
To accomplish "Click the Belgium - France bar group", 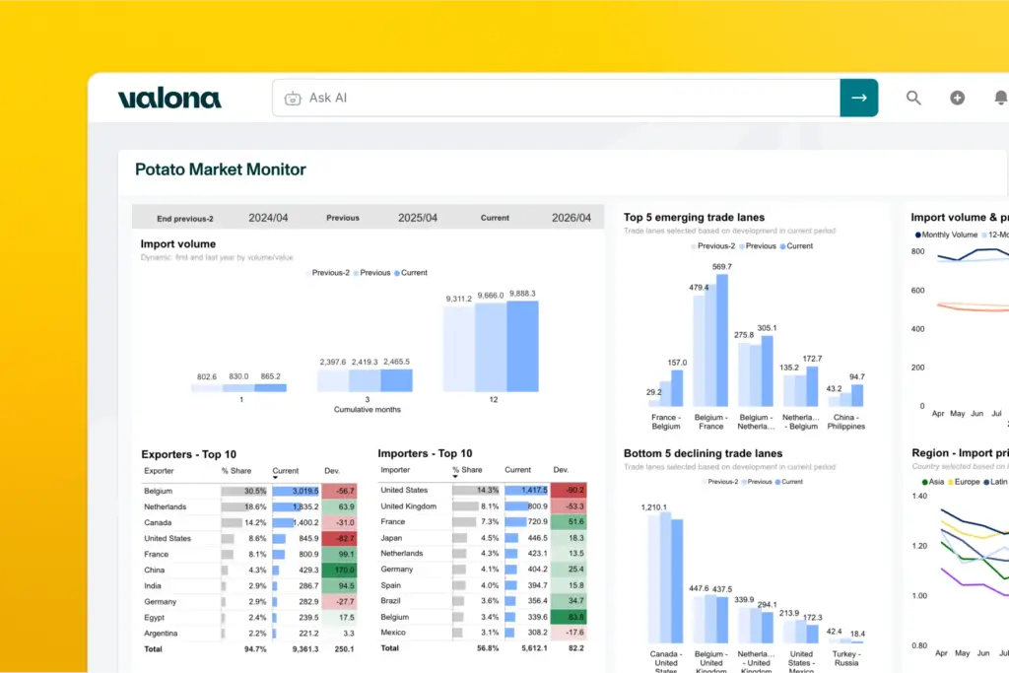I will pos(710,340).
